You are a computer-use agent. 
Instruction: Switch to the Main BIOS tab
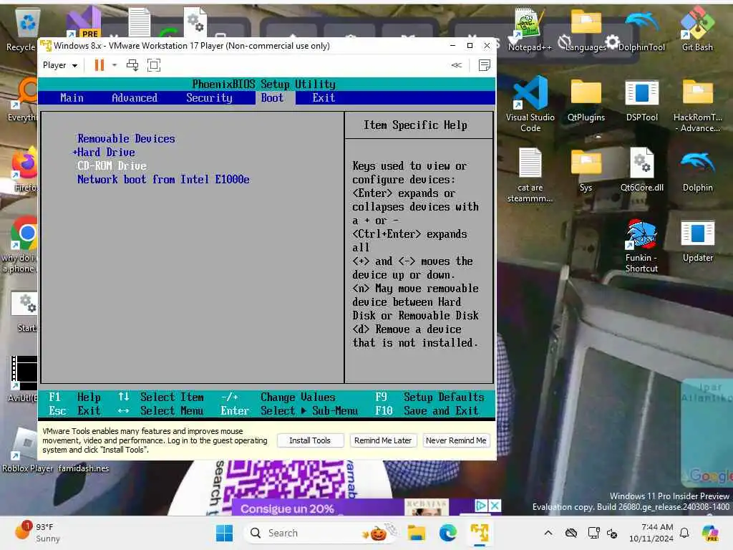coord(72,97)
